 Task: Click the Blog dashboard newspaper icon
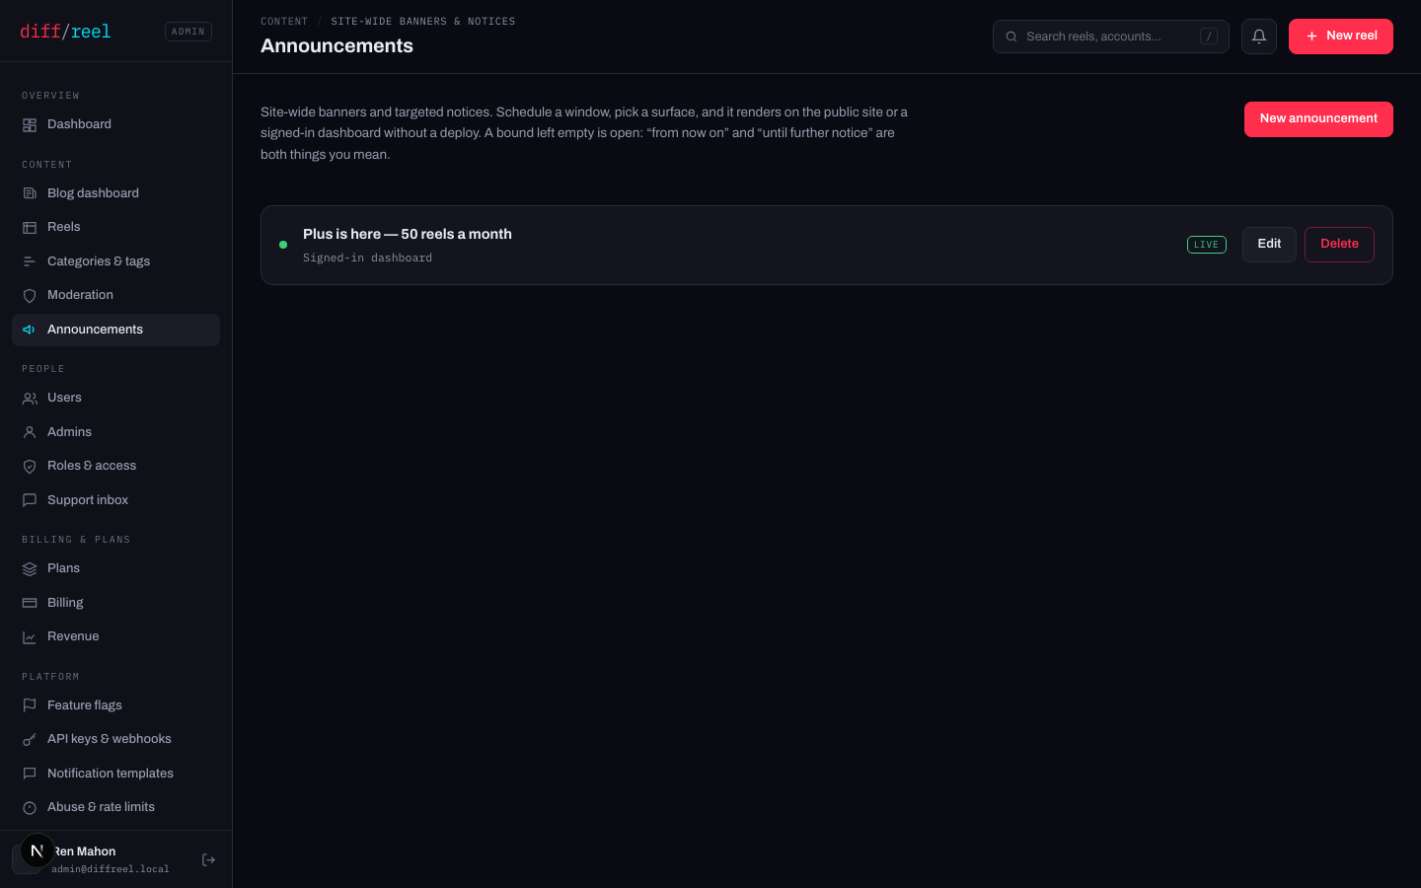[30, 193]
